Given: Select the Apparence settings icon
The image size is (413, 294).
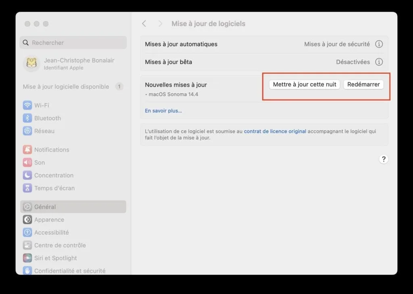Looking at the screenshot, I should click(27, 219).
